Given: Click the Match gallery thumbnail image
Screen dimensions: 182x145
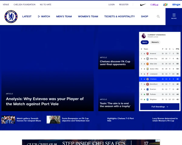Looking at the screenshot, I should 8,120.
